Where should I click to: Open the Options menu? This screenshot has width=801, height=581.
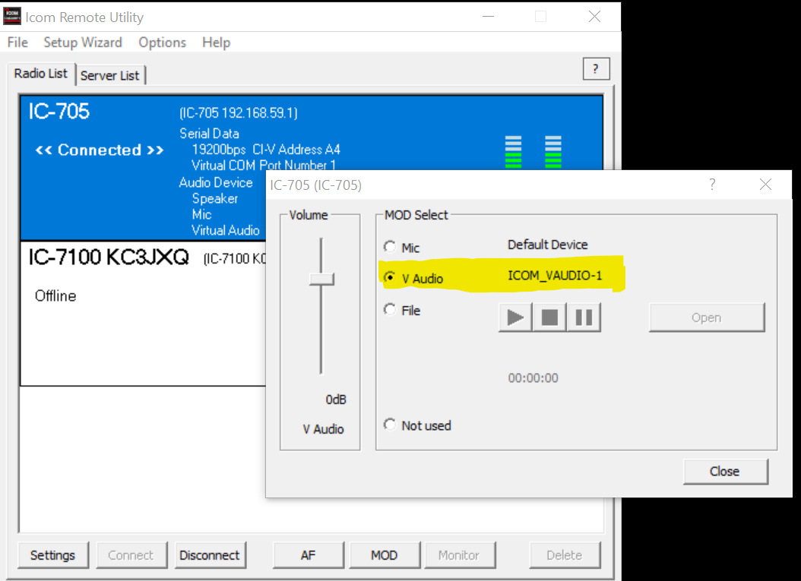pos(162,43)
